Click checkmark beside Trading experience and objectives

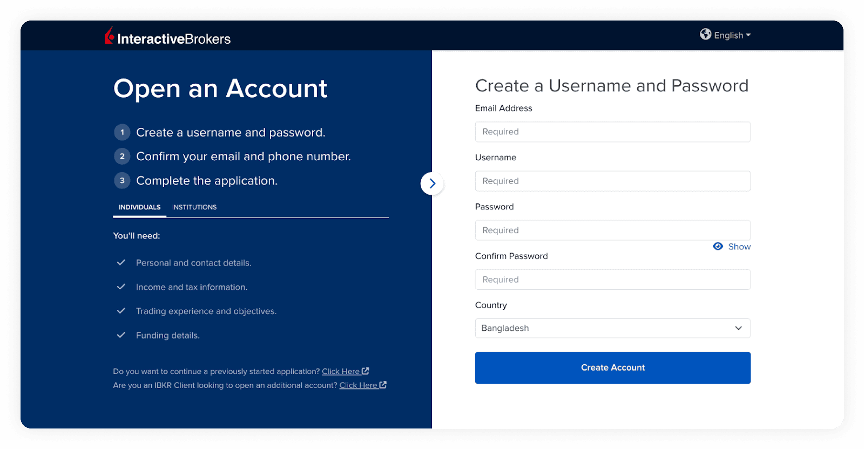pos(121,311)
